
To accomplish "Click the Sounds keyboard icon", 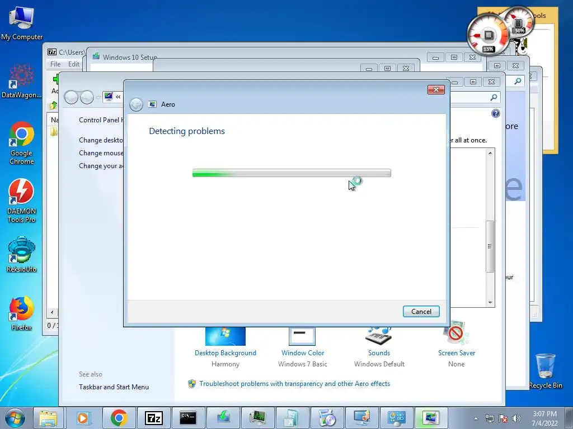I will pos(379,336).
